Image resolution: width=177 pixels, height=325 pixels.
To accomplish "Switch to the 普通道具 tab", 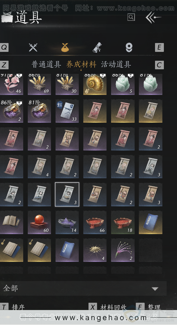I will (x=46, y=64).
